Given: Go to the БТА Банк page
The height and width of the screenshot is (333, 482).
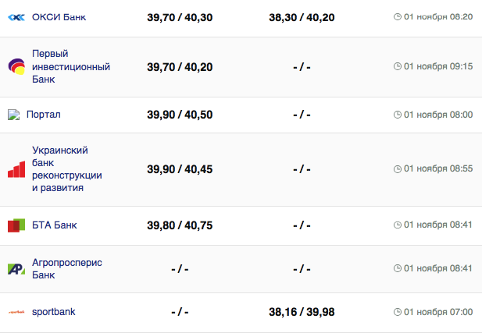Looking at the screenshot, I should tap(54, 225).
